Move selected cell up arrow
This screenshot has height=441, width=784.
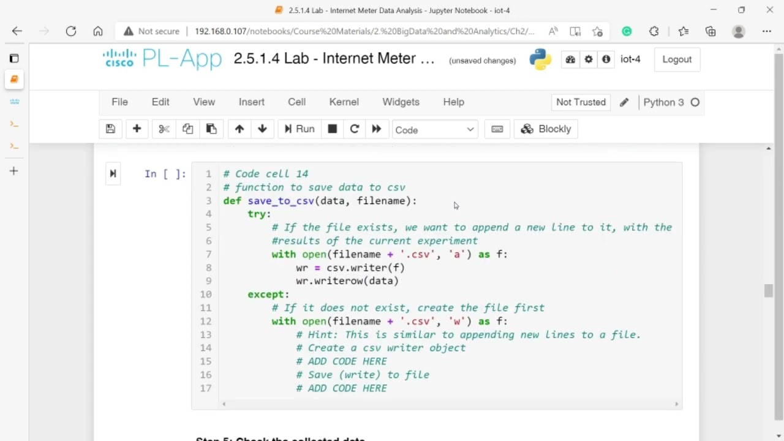(x=239, y=129)
